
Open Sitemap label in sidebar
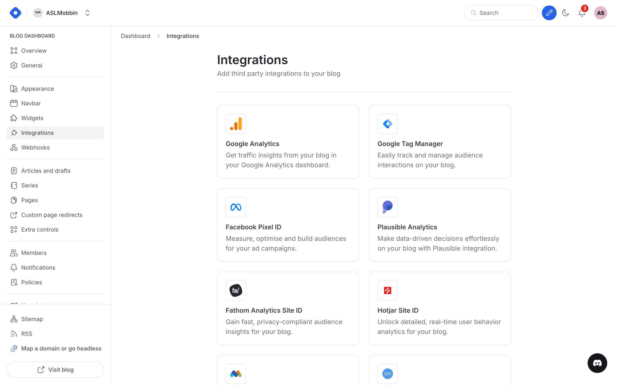coord(32,319)
